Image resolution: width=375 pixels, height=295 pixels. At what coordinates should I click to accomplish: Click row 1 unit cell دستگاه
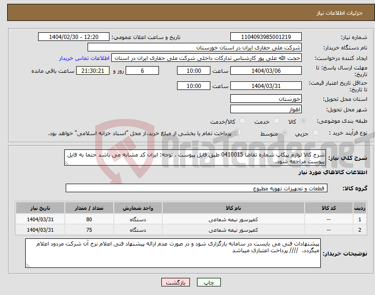(138, 219)
